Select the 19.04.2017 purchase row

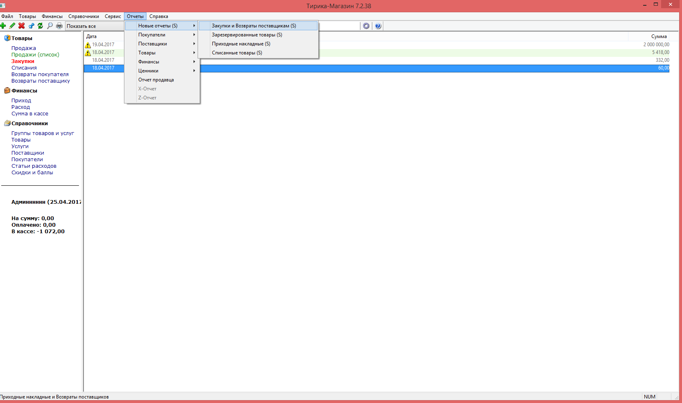pyautogui.click(x=377, y=45)
